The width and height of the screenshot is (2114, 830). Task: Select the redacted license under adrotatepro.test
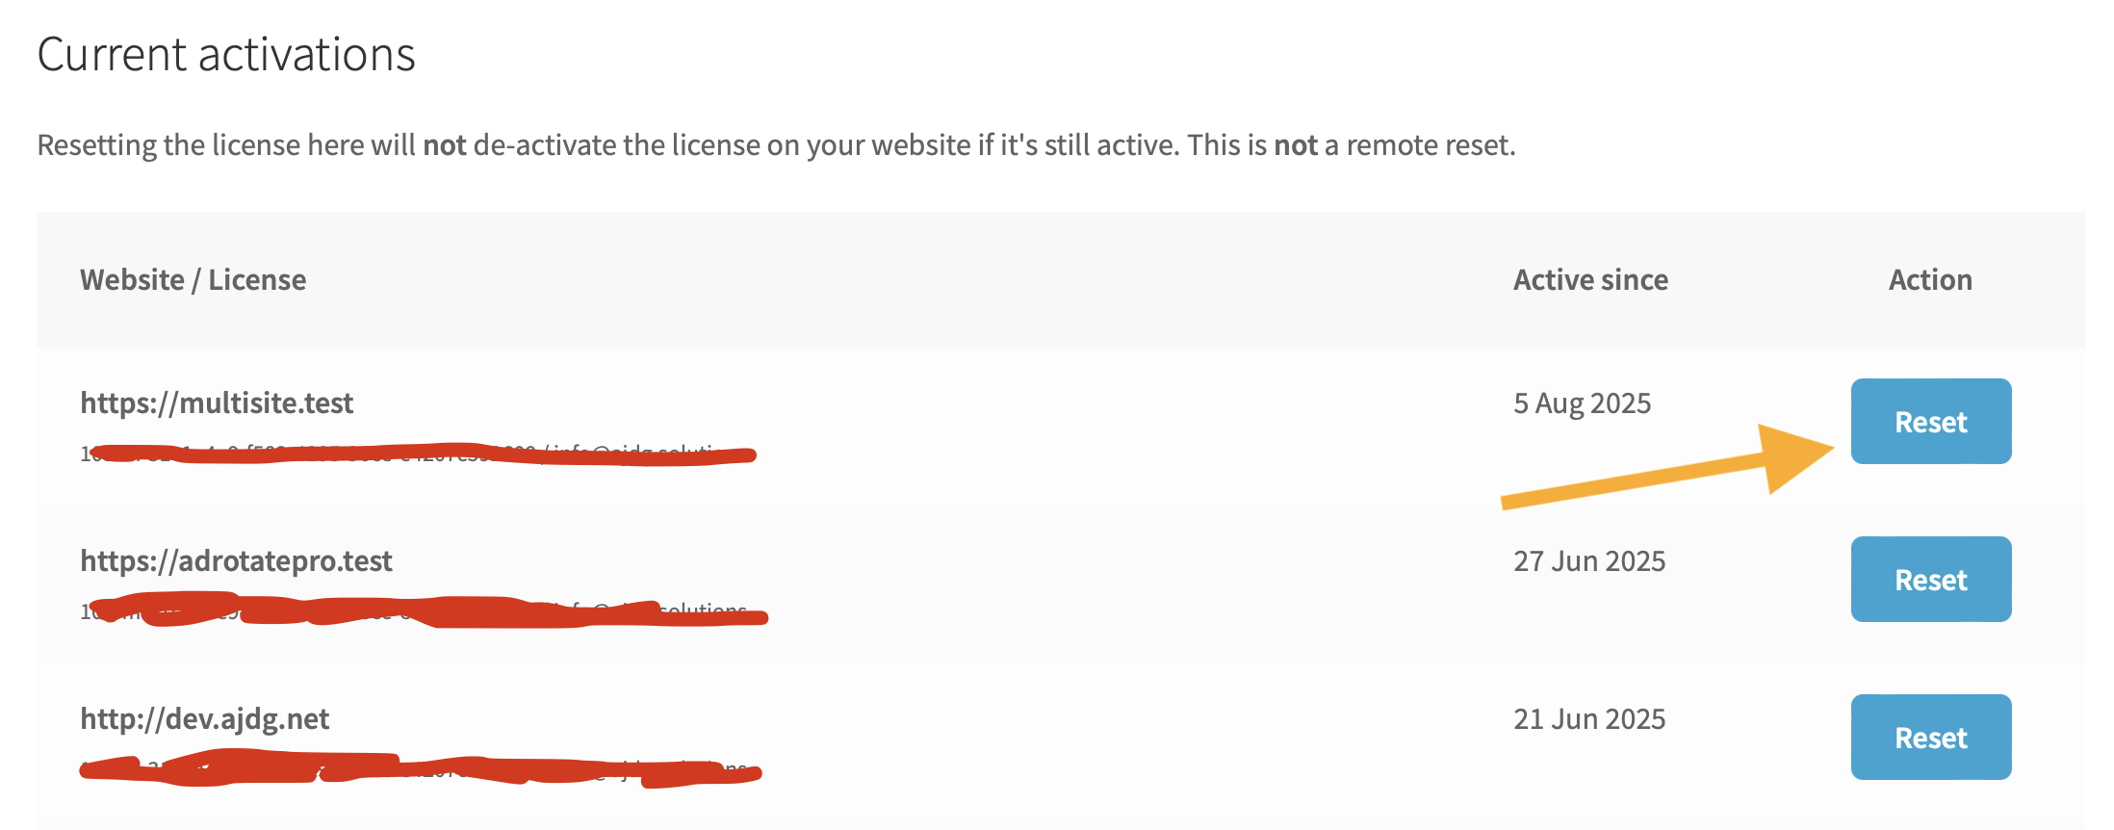(x=424, y=611)
